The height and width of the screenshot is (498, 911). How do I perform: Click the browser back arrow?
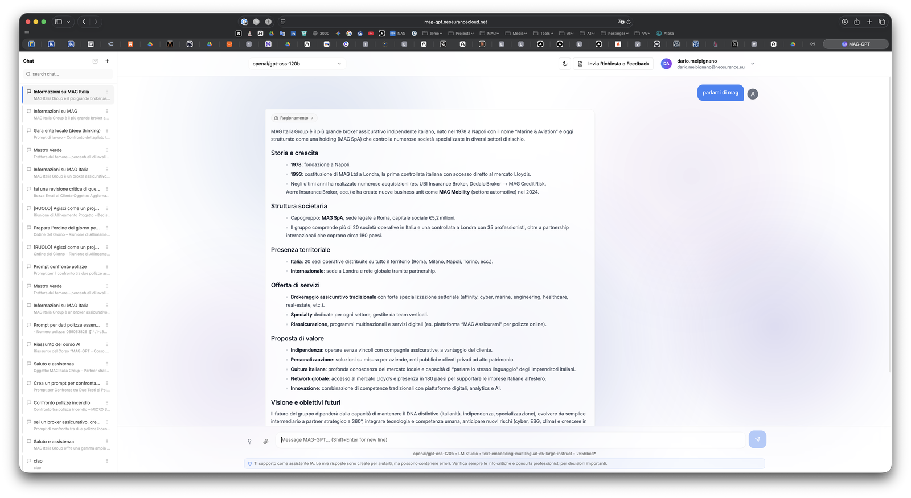[x=84, y=22]
